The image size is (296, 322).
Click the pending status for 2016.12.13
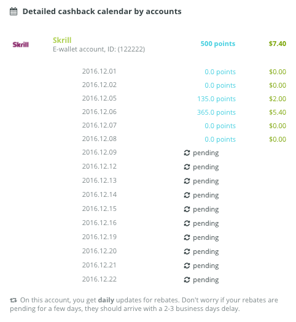point(201,181)
